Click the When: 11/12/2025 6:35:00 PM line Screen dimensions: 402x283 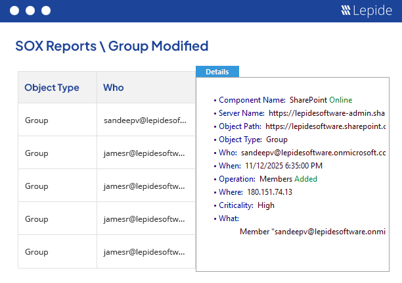268,166
